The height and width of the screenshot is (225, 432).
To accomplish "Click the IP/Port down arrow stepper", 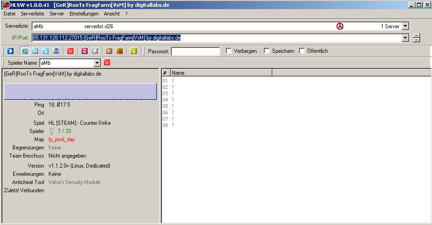I will coord(416,40).
